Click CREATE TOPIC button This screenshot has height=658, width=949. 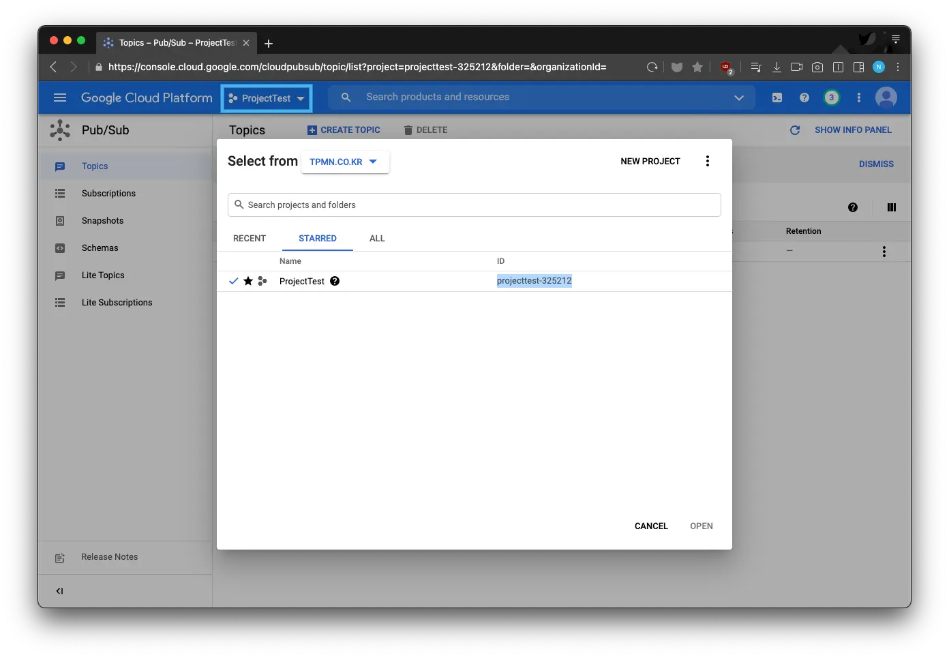(x=344, y=130)
